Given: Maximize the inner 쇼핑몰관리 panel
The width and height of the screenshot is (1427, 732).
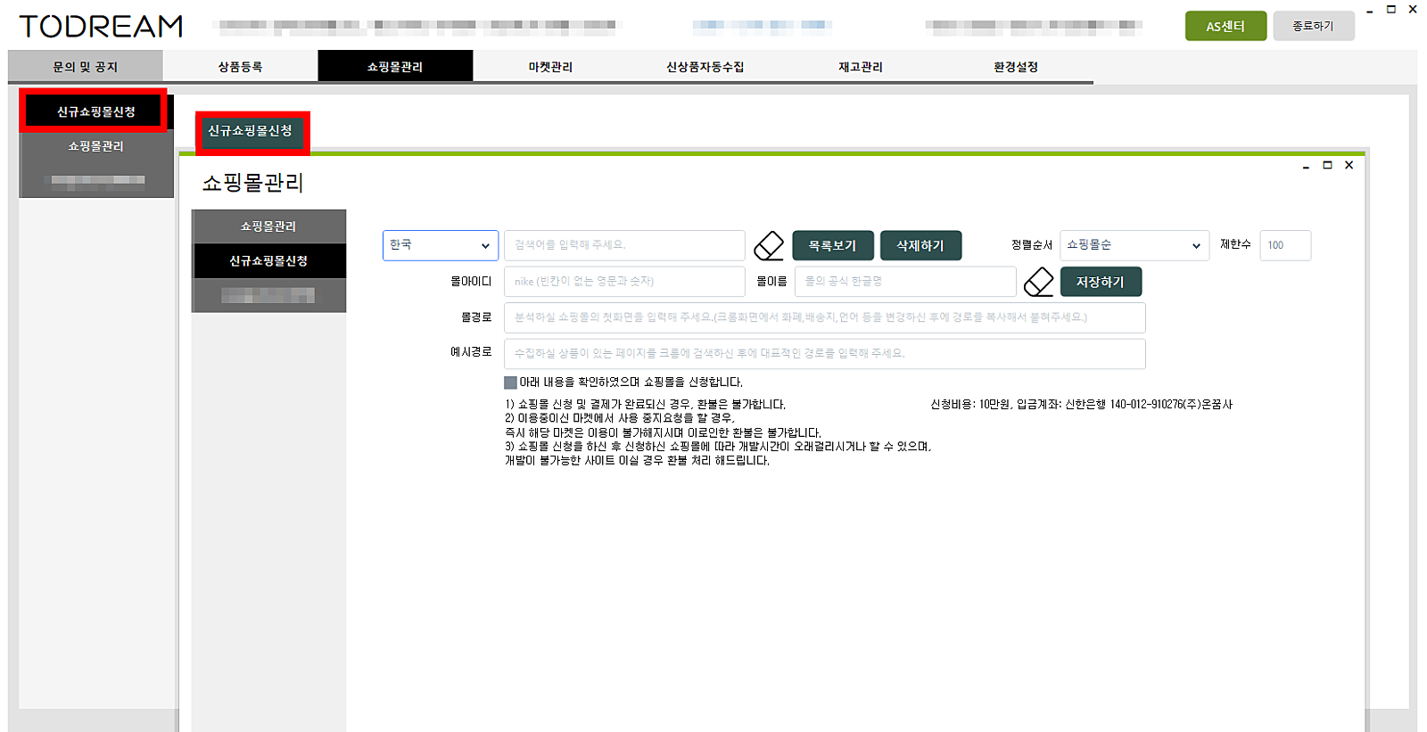Looking at the screenshot, I should point(1327,166).
